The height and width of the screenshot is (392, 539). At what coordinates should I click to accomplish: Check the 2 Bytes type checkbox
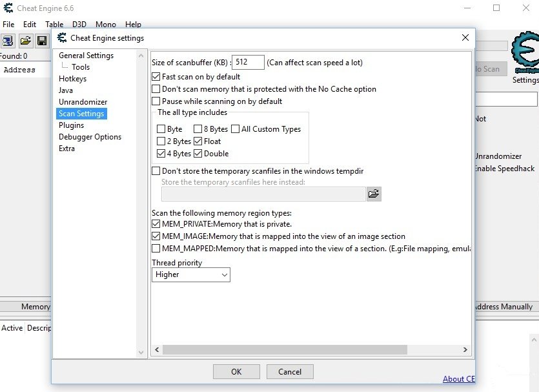point(161,141)
